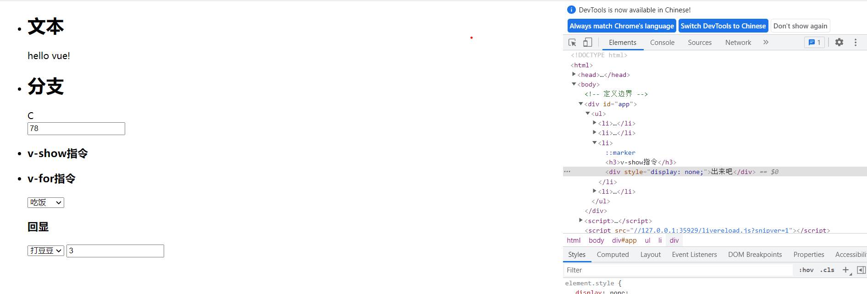867x294 pixels.
Task: Open the Event Listeners pane tab
Action: [x=694, y=255]
